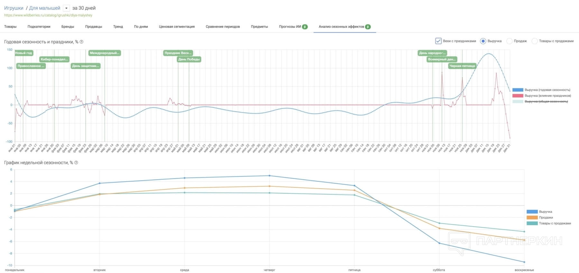Click the День народно... holiday marker

tap(432, 53)
